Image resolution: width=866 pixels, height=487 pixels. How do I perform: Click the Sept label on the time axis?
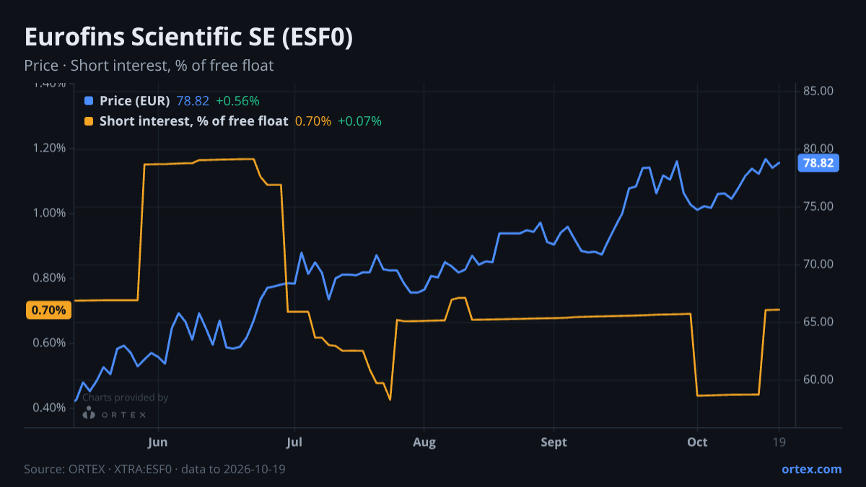(554, 442)
